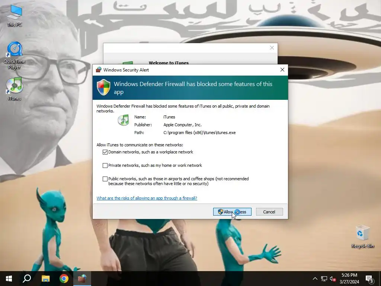Click iTunes app icon in alert details
This screenshot has width=381, height=286.
tap(124, 120)
